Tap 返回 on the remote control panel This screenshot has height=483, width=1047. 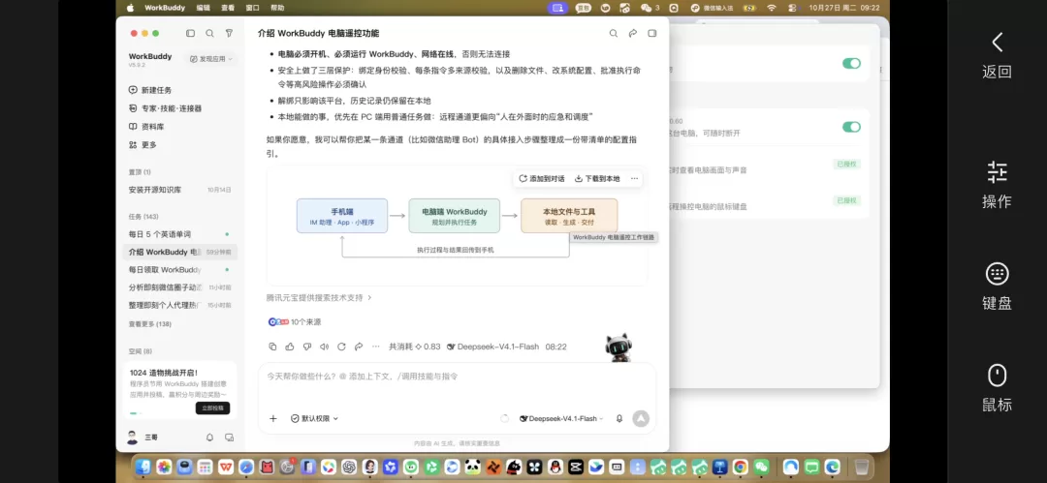click(997, 55)
